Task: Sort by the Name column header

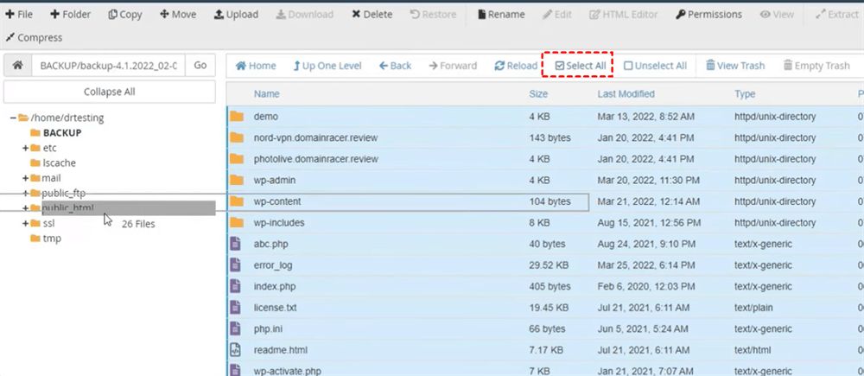Action: pos(267,94)
